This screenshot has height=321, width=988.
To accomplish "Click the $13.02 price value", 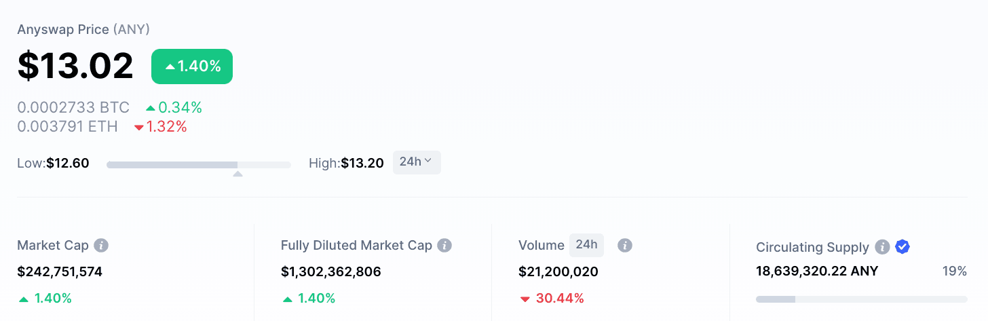I will point(75,66).
